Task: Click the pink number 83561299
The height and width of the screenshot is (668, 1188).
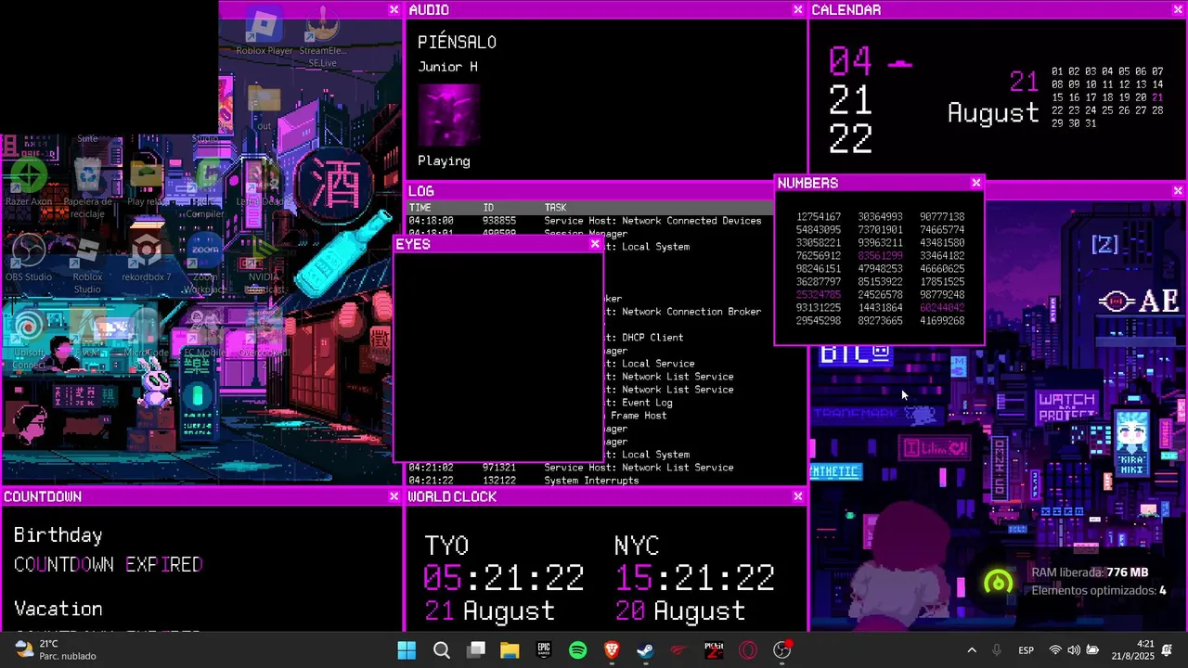Action: click(880, 255)
